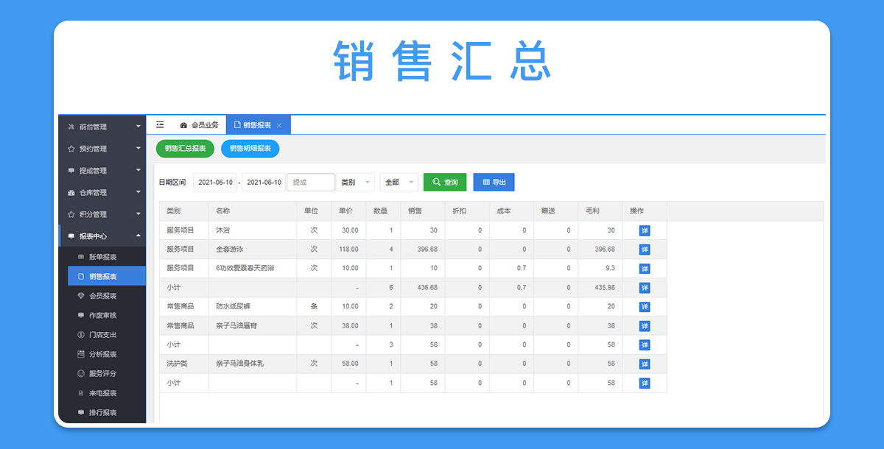
Task: Click 销售汇总报表 green button
Action: 185,149
